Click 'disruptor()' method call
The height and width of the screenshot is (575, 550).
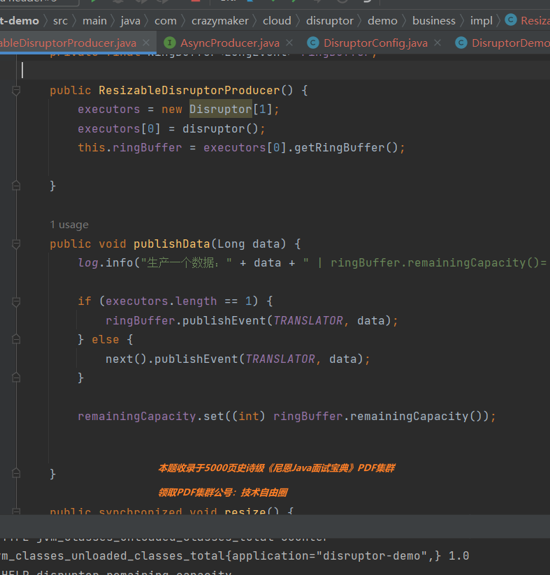click(220, 128)
